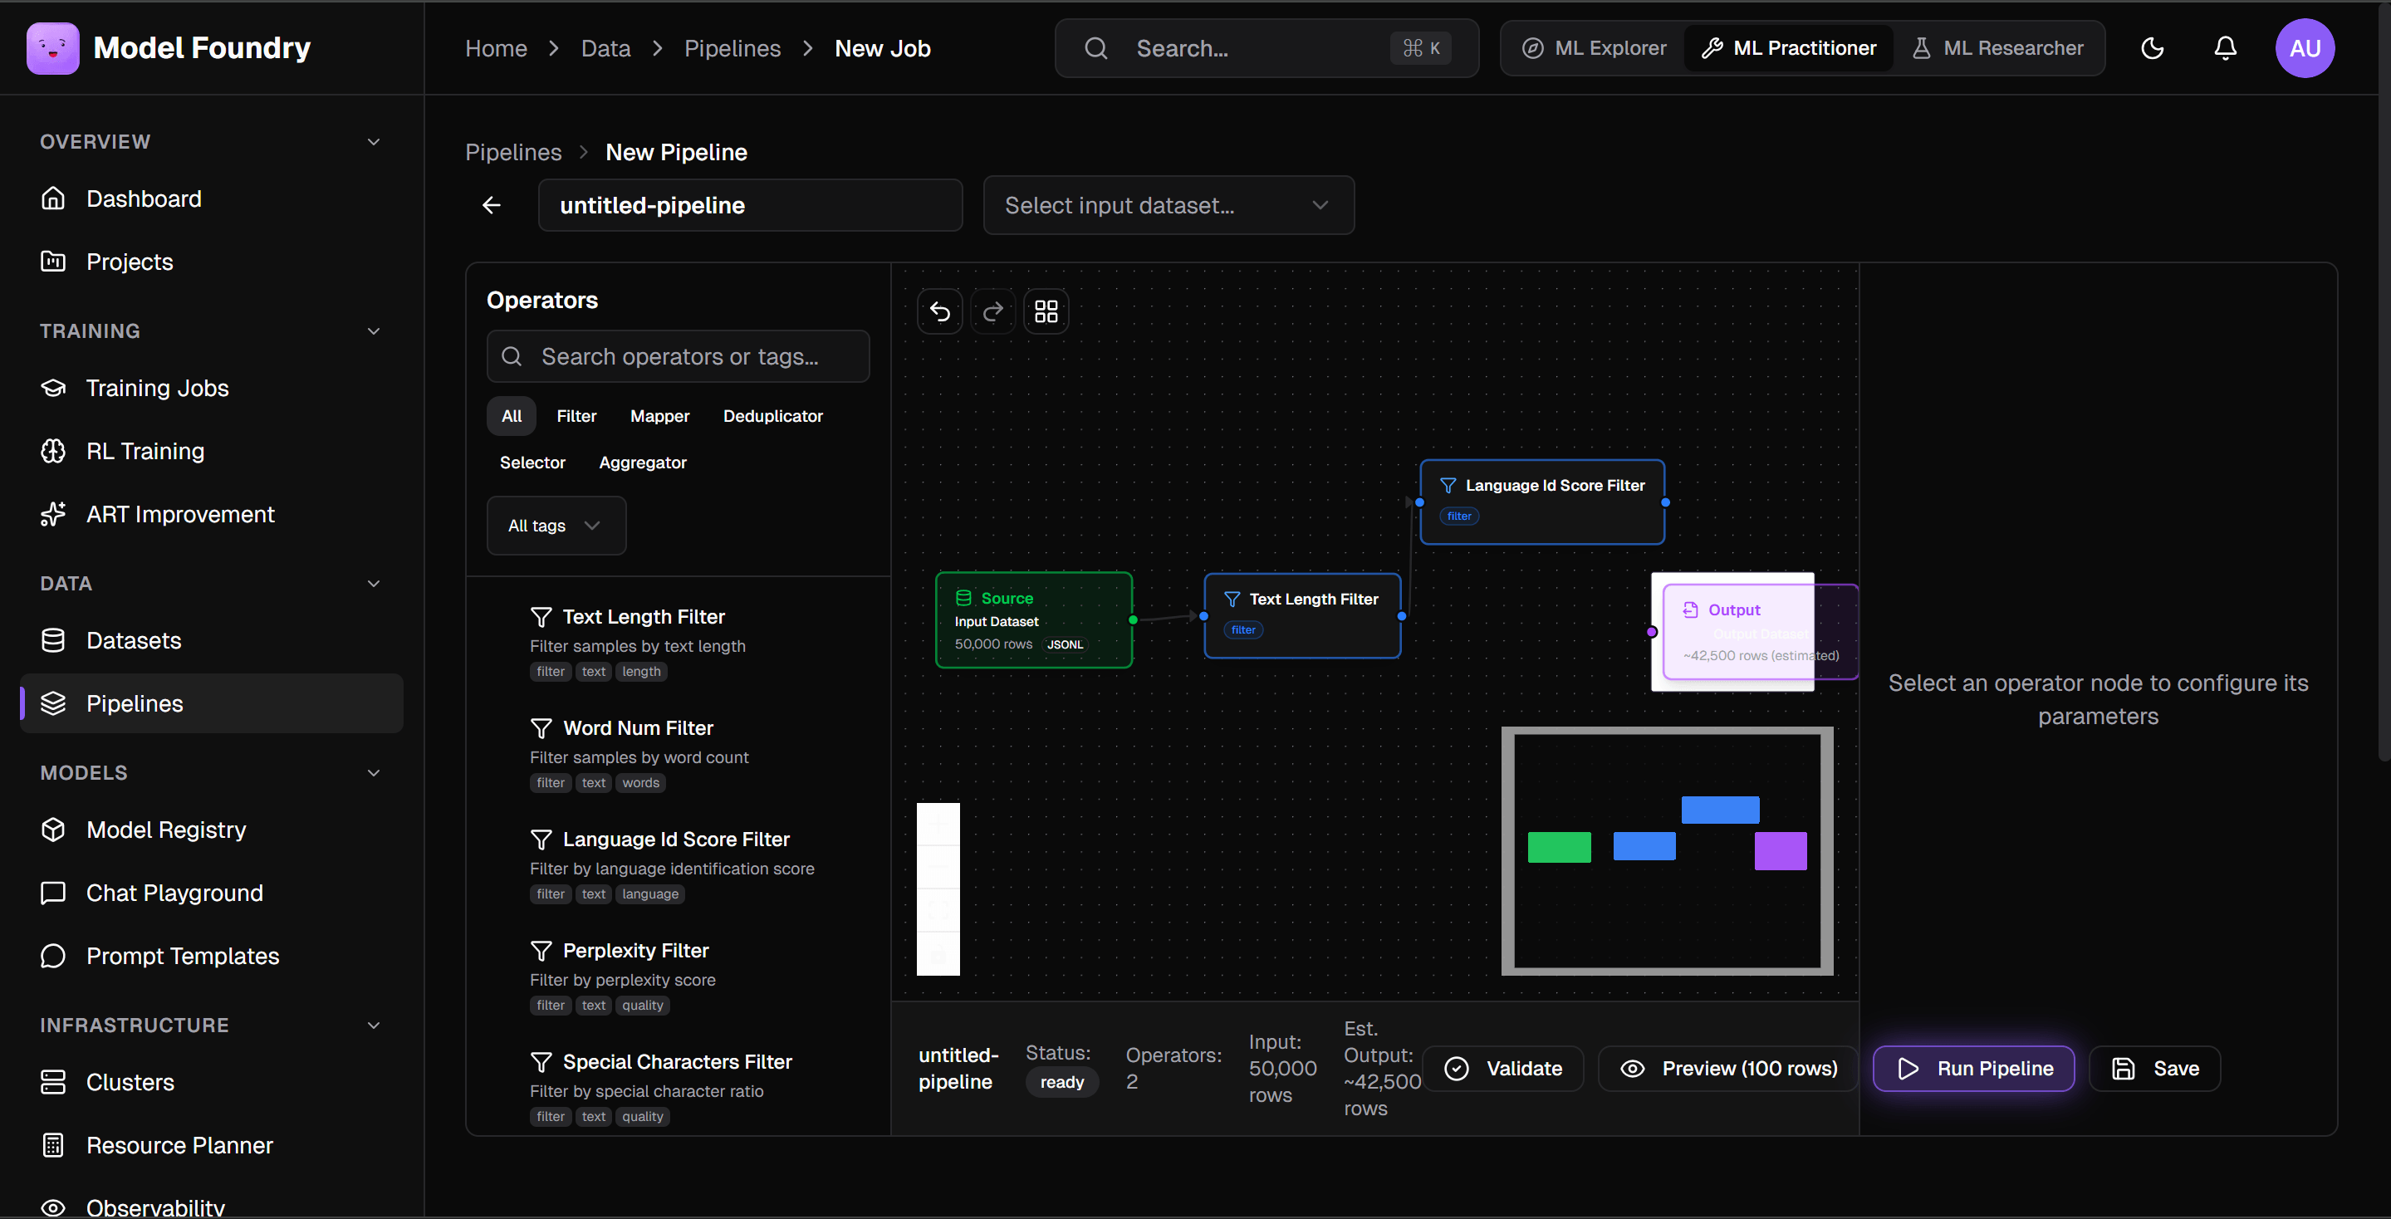Viewport: 2391px width, 1219px height.
Task: Switch to ML Explorer mode
Action: 1594,48
